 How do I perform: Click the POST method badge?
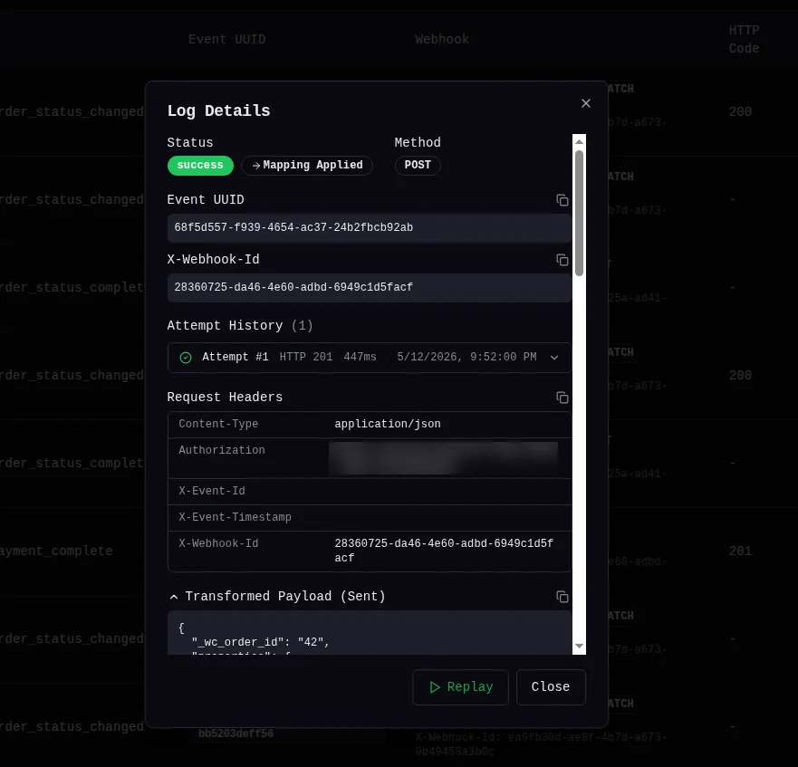click(418, 166)
